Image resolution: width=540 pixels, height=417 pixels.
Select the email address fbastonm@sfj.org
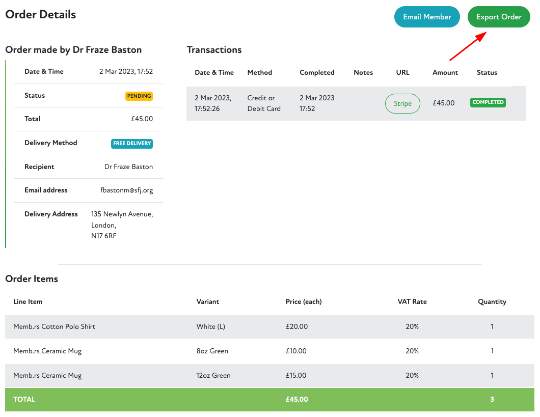click(126, 190)
